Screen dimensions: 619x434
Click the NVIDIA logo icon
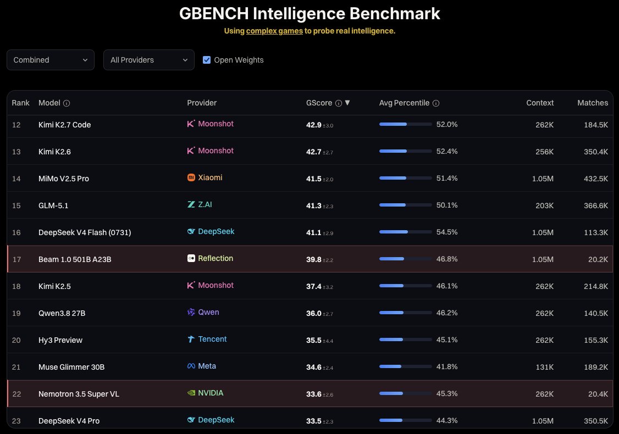tap(191, 393)
